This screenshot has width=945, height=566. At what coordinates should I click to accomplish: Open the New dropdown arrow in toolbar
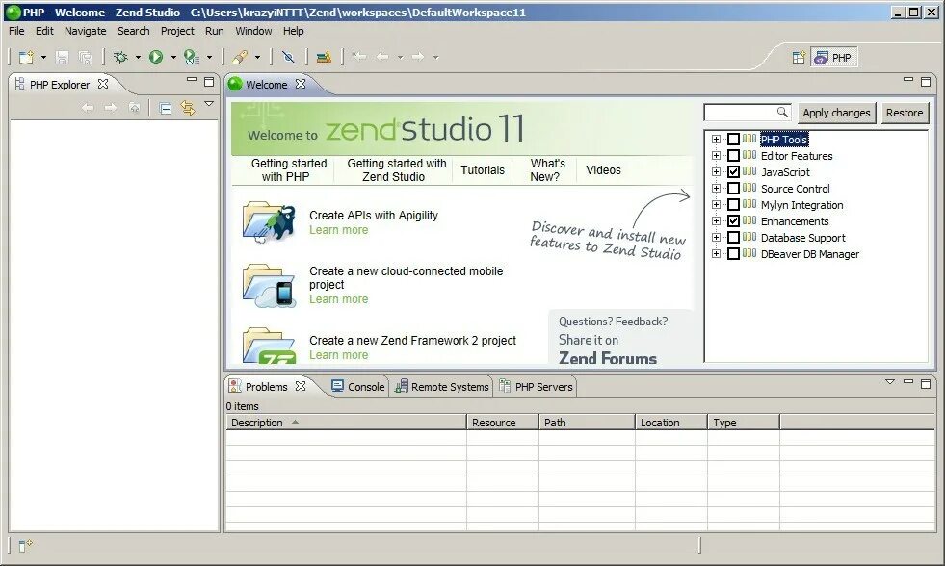[43, 58]
